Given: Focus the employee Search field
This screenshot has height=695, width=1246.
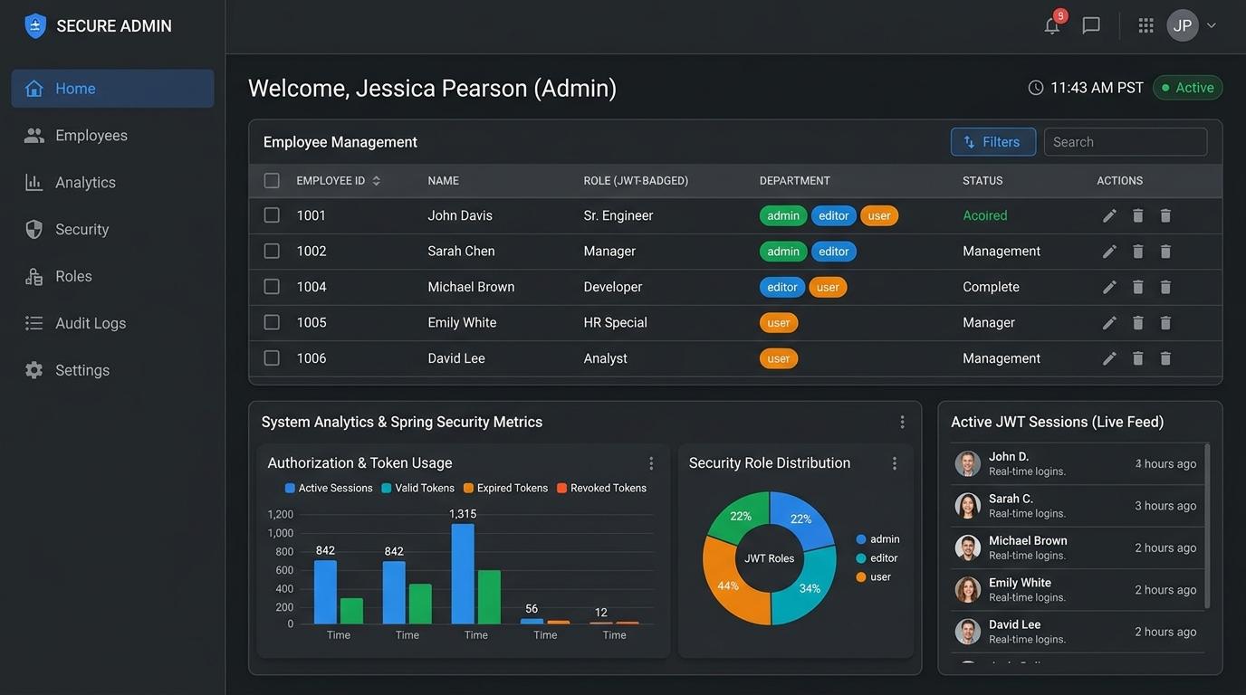Looking at the screenshot, I should [x=1126, y=142].
